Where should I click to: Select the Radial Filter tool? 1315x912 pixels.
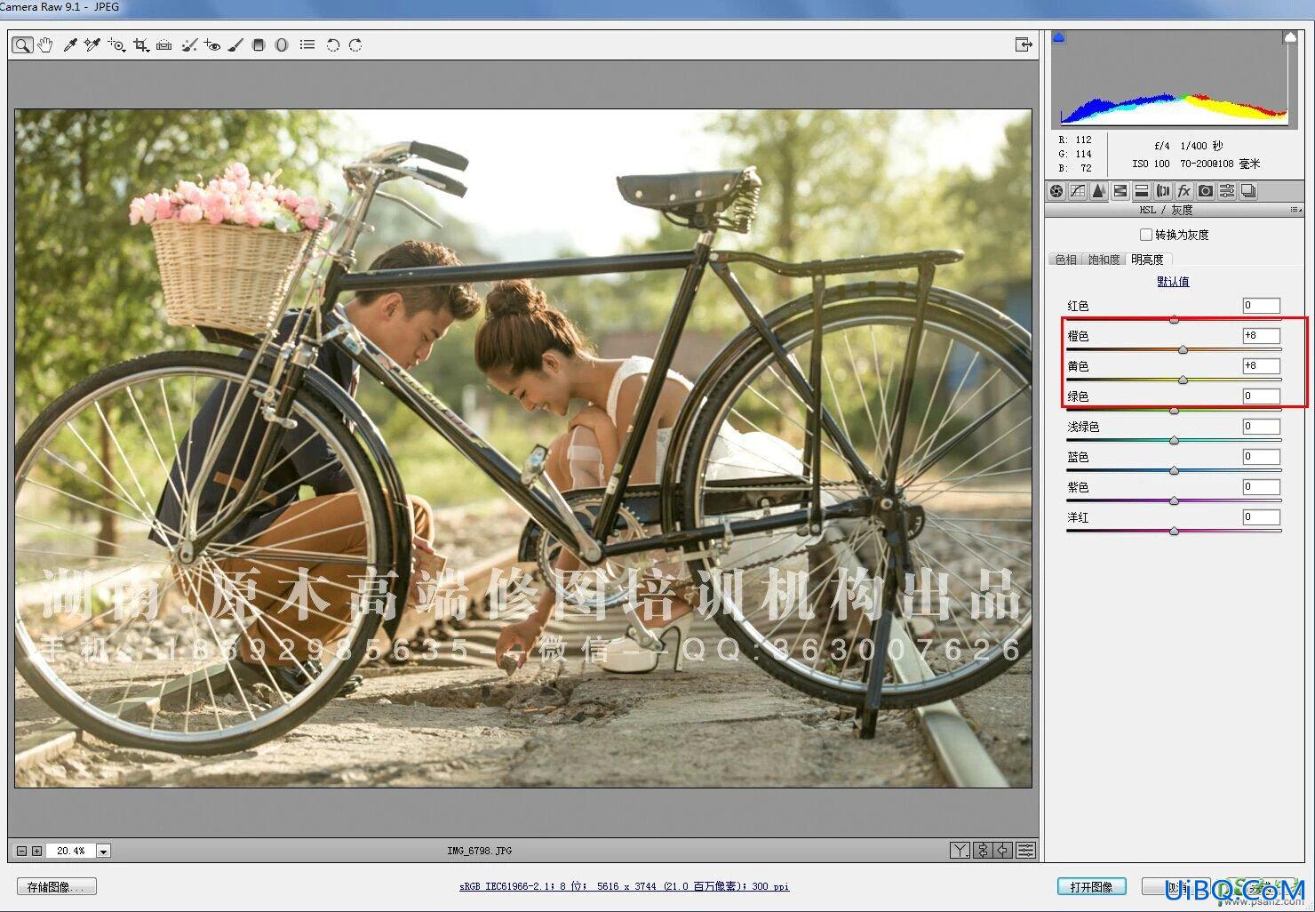point(282,45)
